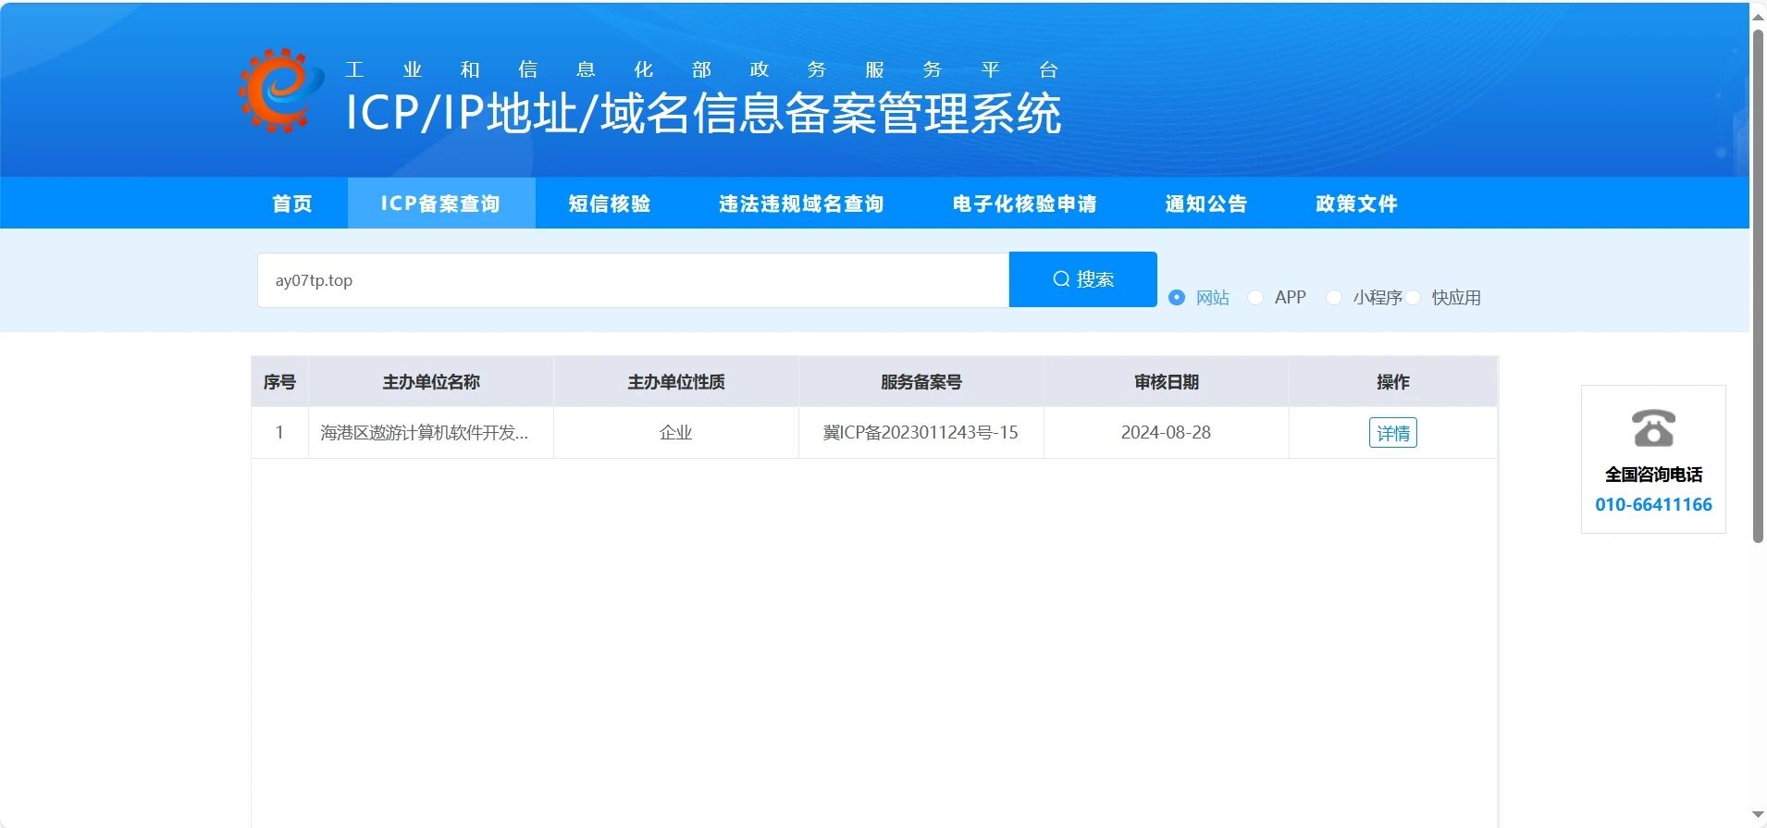Open the 电子化核验申请 tab
This screenshot has width=1767, height=828.
1025,204
